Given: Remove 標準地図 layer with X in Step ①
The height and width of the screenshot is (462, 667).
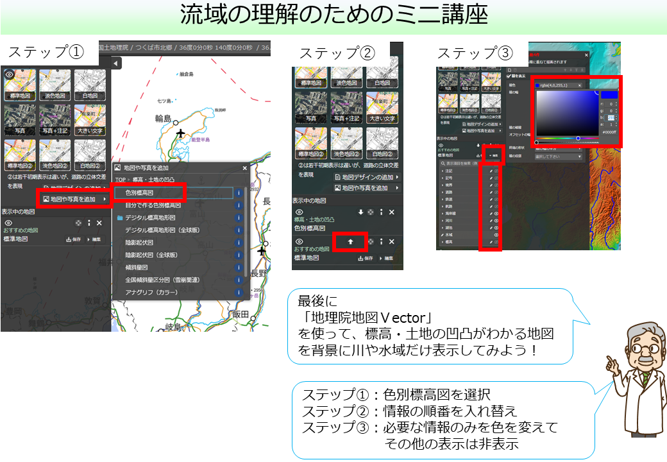Looking at the screenshot, I should 99,223.
